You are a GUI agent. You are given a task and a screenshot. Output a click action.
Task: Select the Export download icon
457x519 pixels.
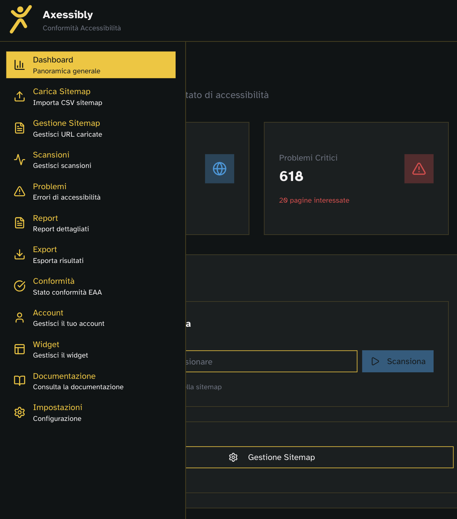20,254
